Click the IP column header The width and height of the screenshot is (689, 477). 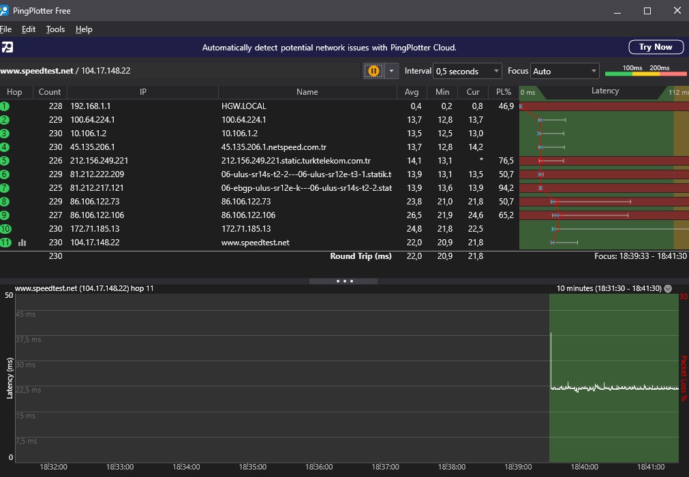click(143, 92)
